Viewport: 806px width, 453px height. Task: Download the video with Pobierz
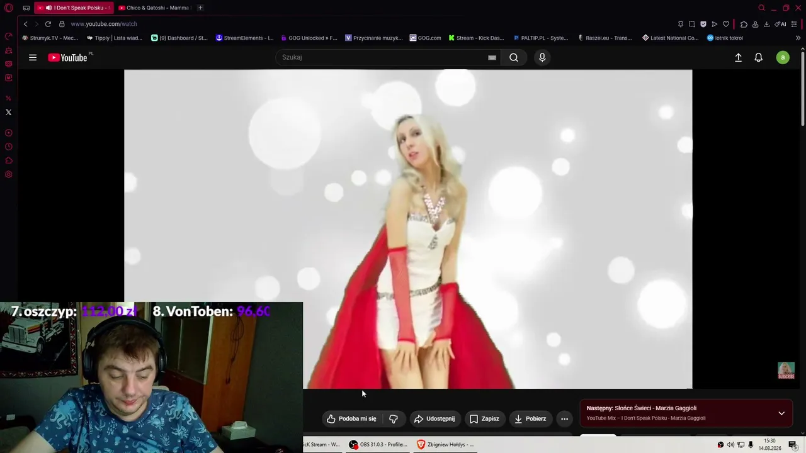530,418
